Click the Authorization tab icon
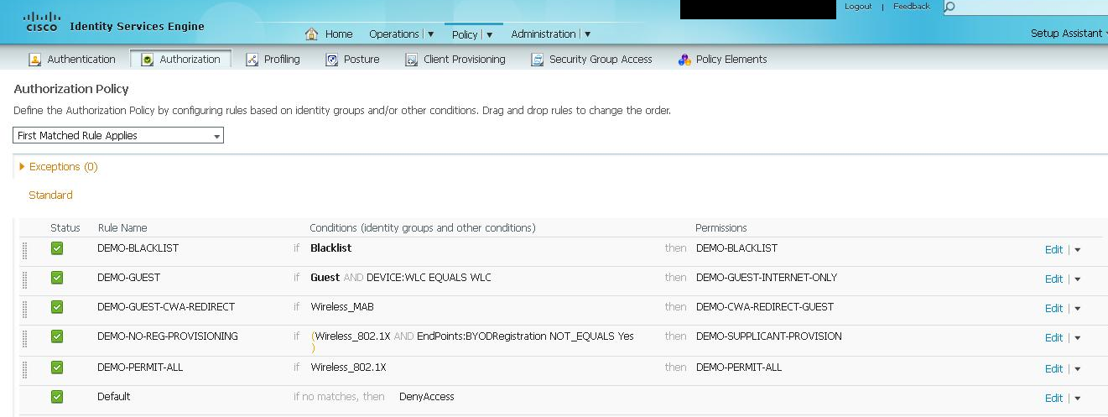 (x=148, y=60)
